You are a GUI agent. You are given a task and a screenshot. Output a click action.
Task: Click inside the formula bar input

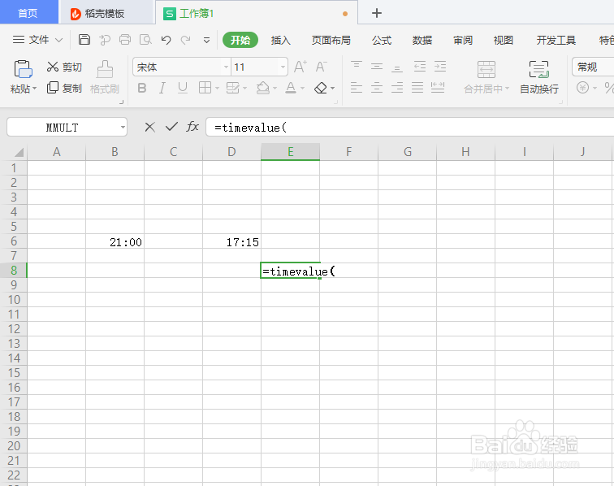point(409,127)
